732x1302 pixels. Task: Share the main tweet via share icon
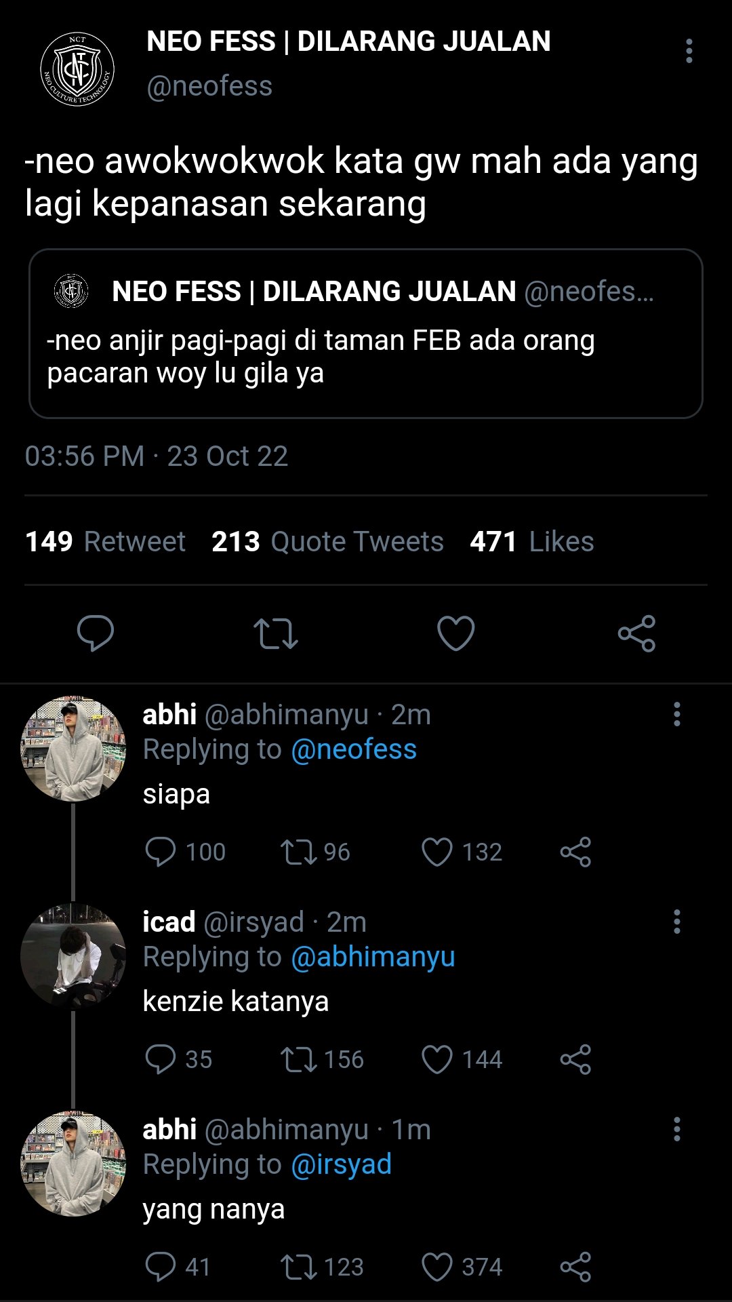636,633
